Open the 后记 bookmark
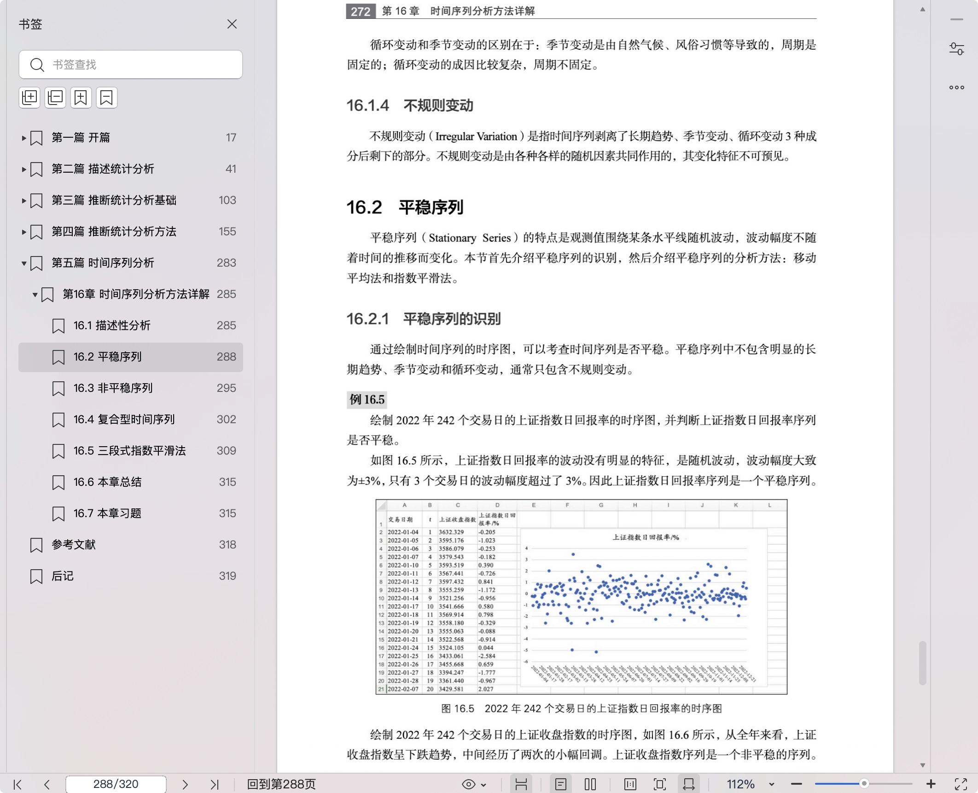Screen dimensions: 978x793 point(131,576)
